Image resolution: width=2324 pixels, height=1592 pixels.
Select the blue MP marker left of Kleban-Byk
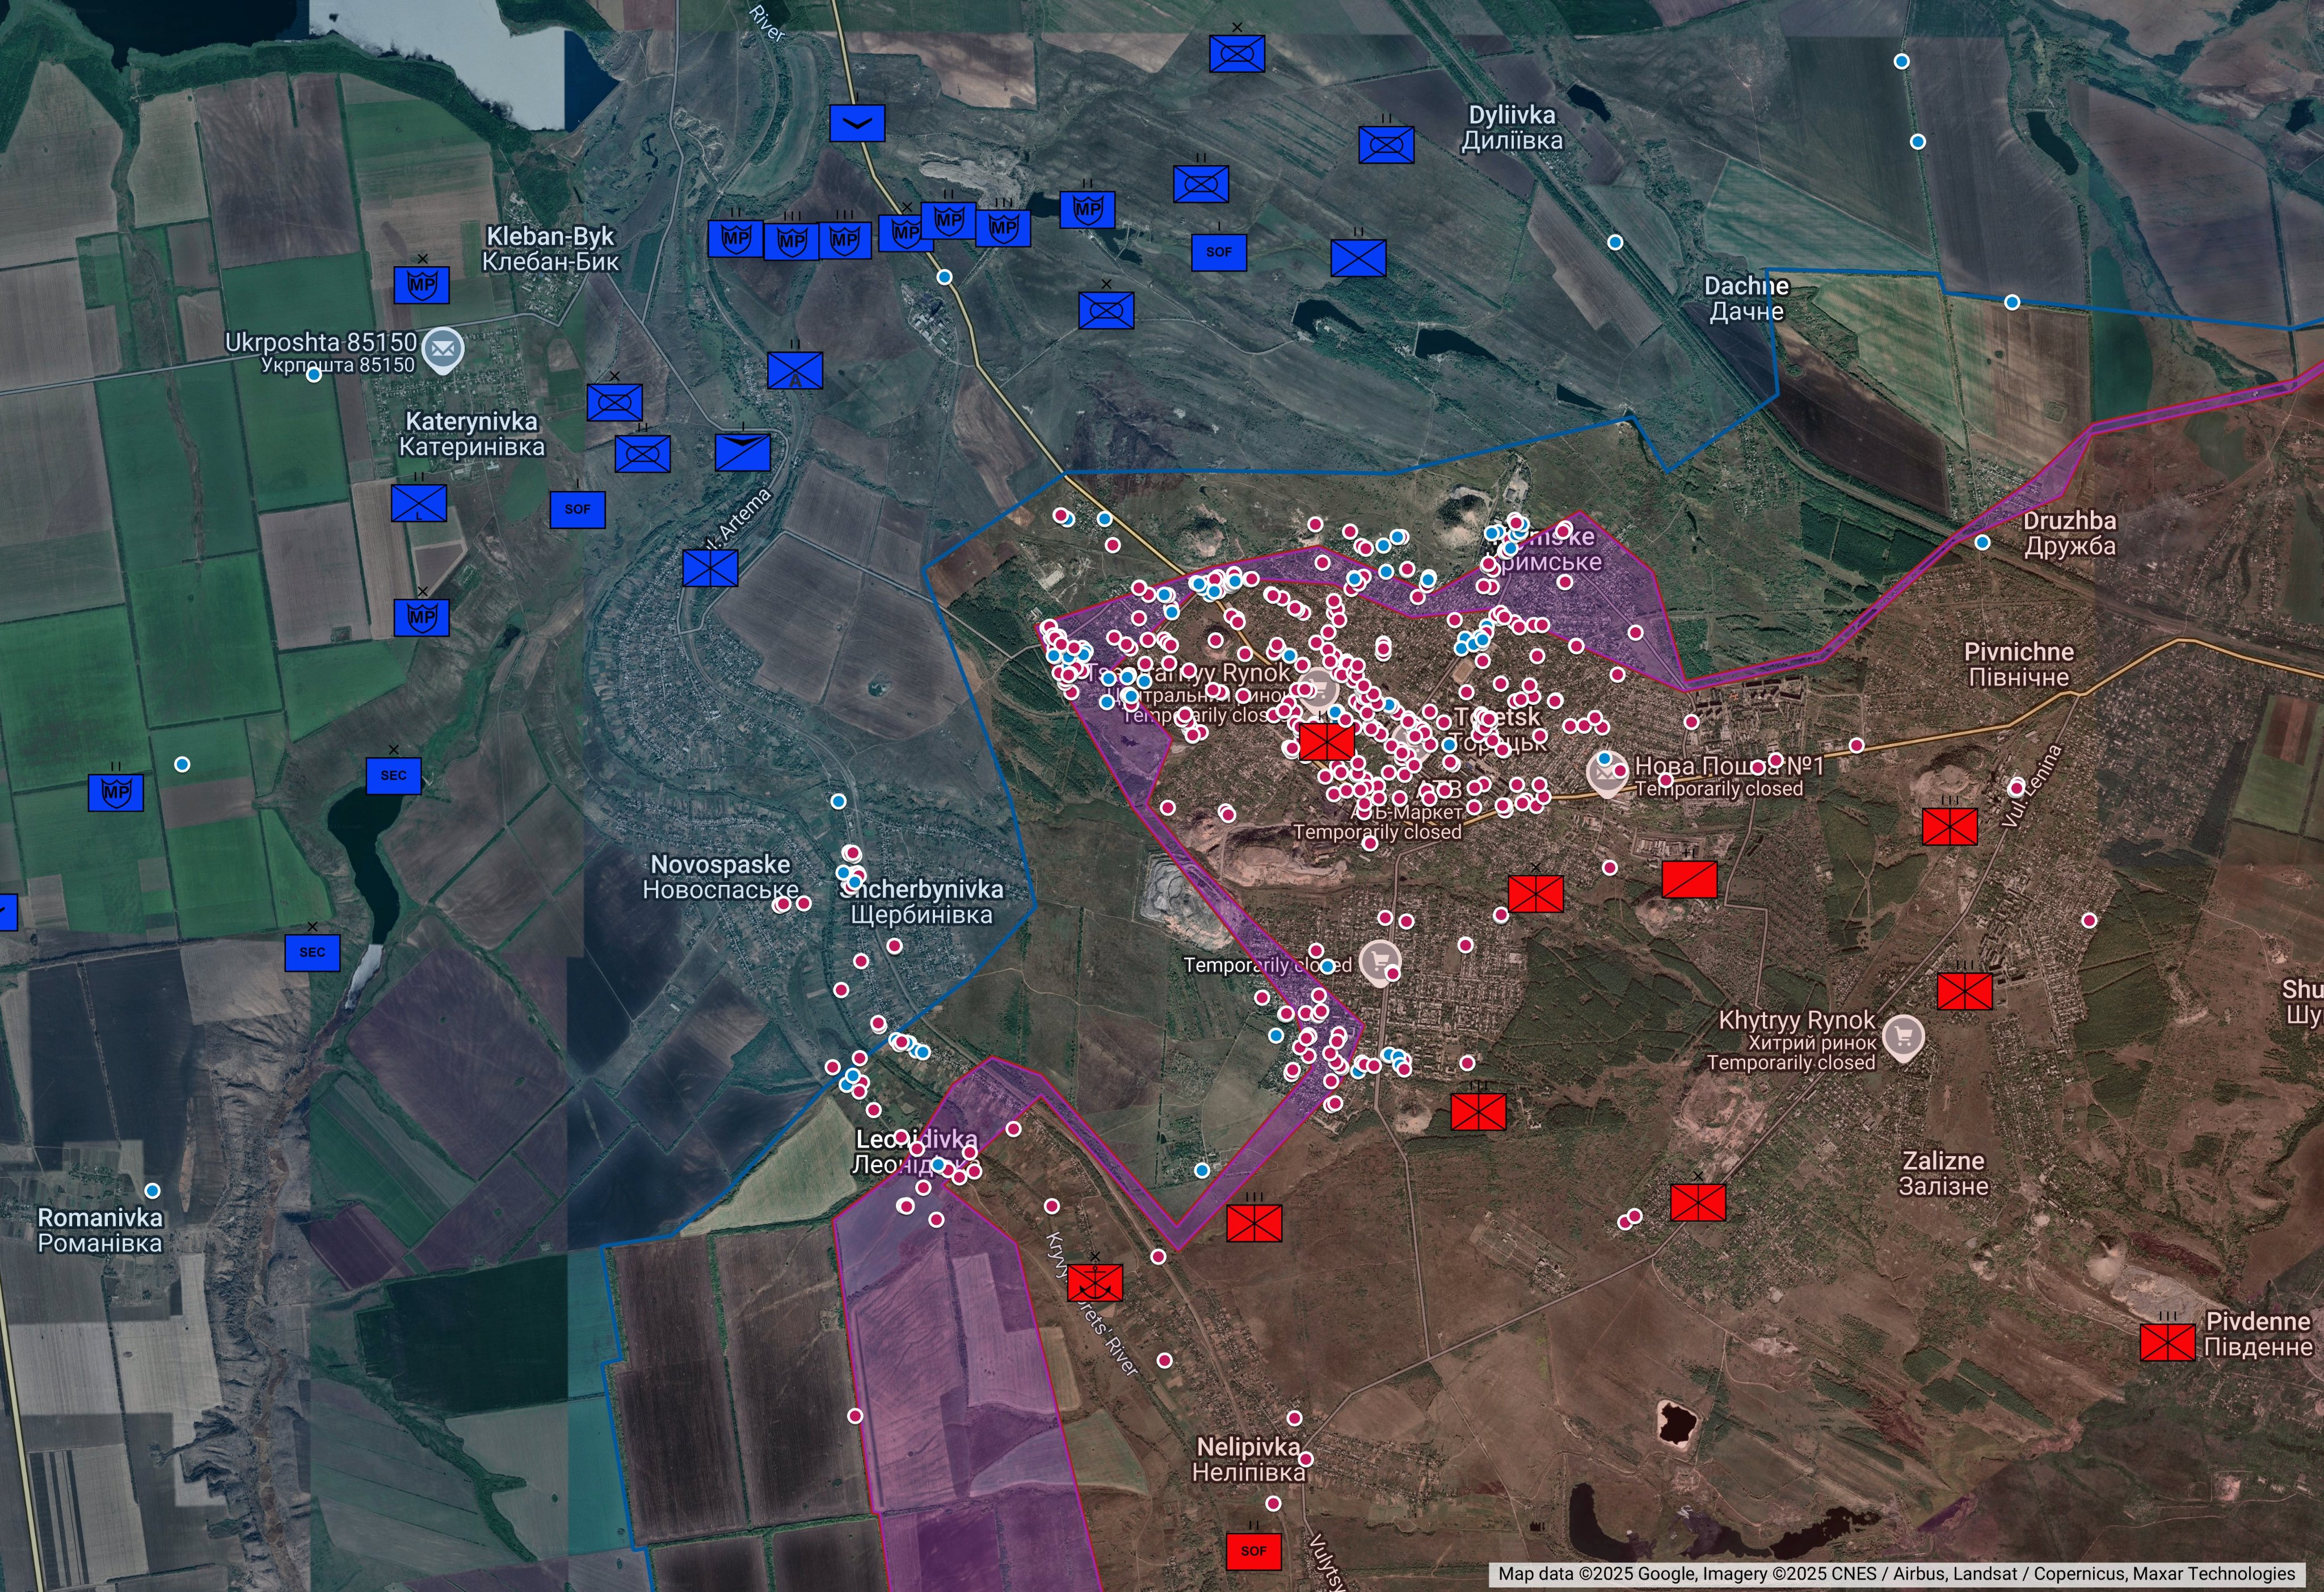[421, 285]
